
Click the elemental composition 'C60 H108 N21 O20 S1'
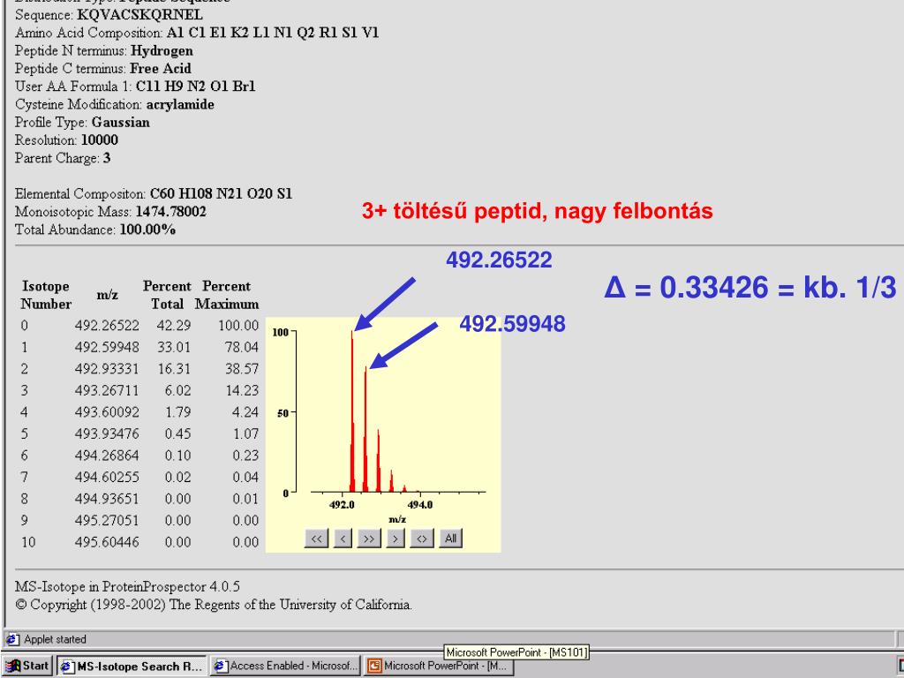[x=221, y=193]
